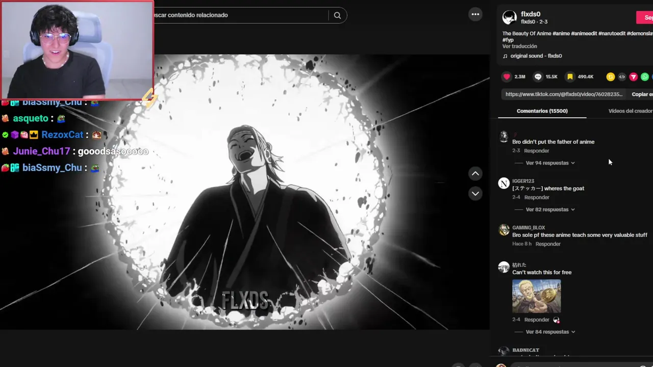This screenshot has width=653, height=367.
Task: Click the anime video player
Action: click(245, 192)
